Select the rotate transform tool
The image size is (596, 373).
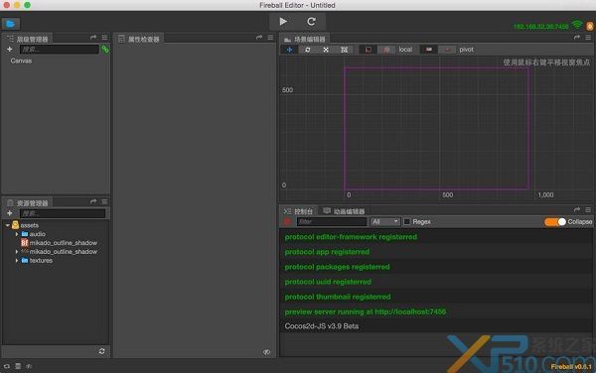(x=308, y=50)
